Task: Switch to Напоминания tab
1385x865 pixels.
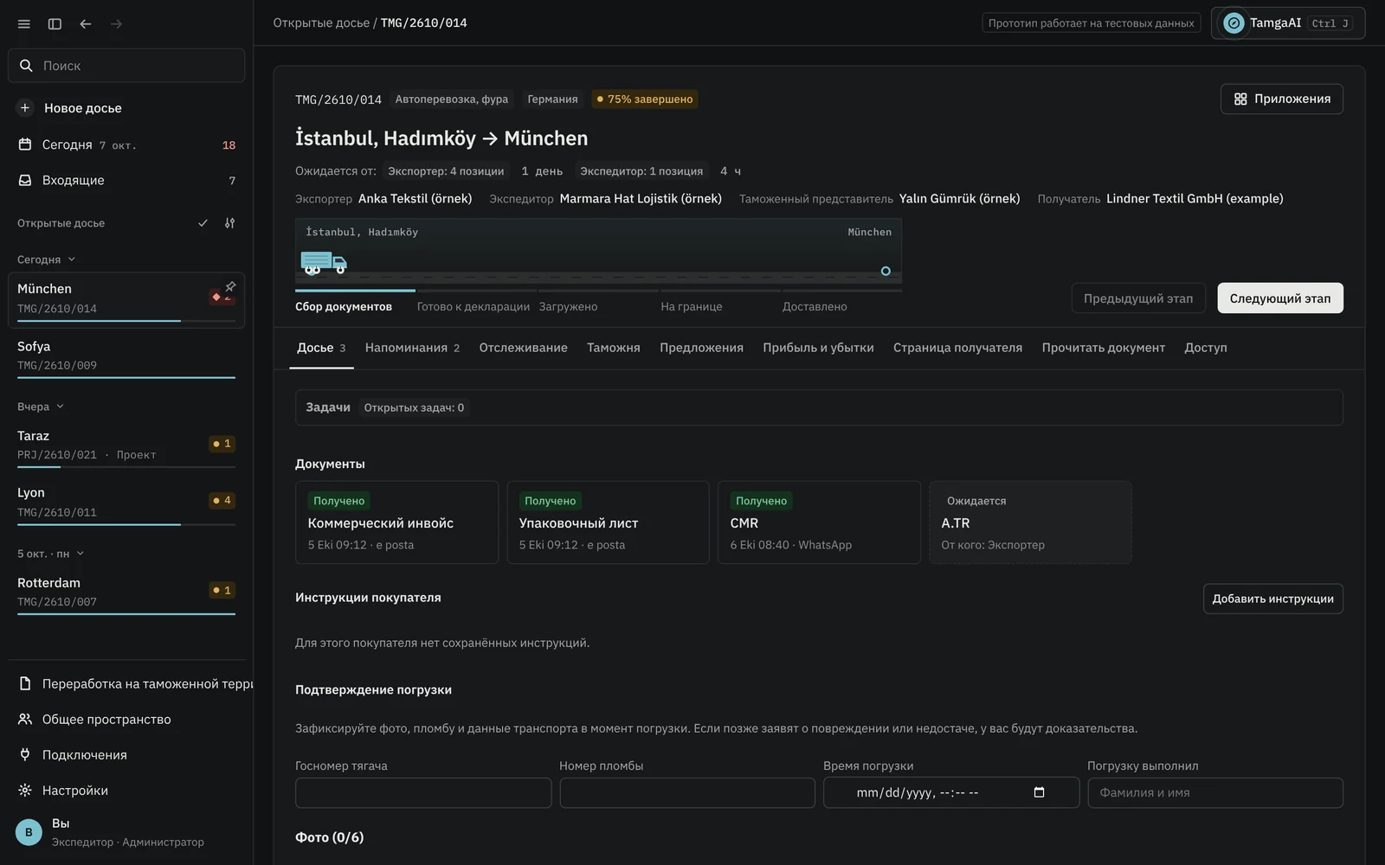Action: [x=412, y=348]
